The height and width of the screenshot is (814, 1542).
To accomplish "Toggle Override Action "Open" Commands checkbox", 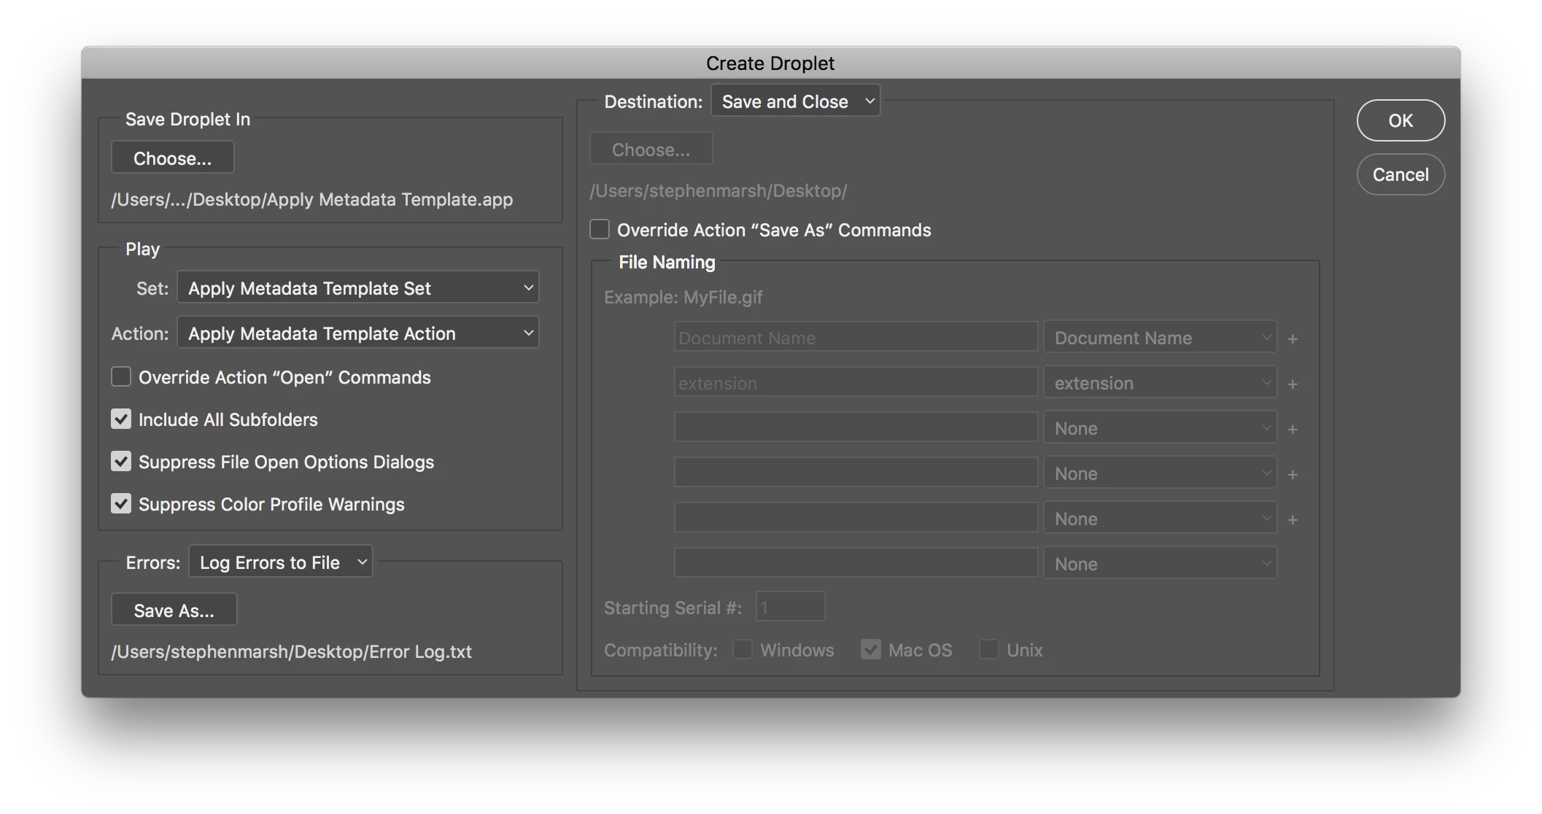I will click(x=121, y=377).
